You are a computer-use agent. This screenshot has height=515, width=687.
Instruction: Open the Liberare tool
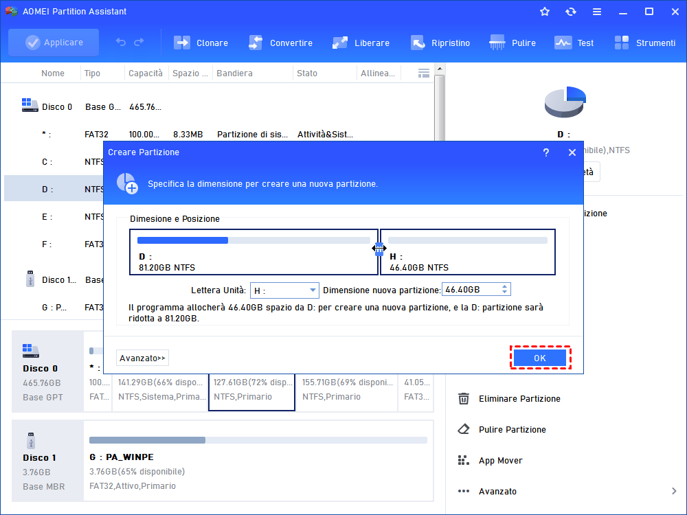(x=361, y=43)
